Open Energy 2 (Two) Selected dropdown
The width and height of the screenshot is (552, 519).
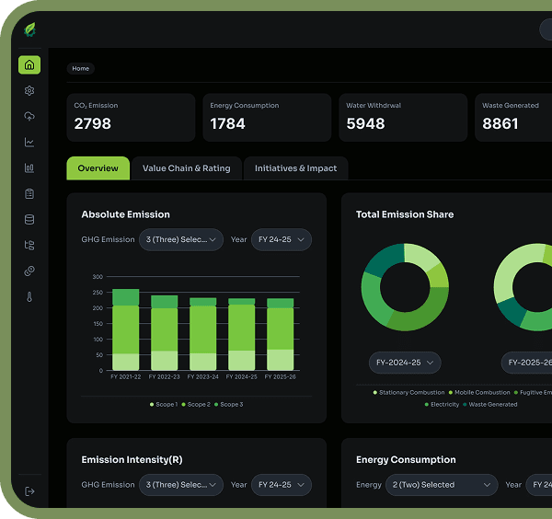coord(442,485)
